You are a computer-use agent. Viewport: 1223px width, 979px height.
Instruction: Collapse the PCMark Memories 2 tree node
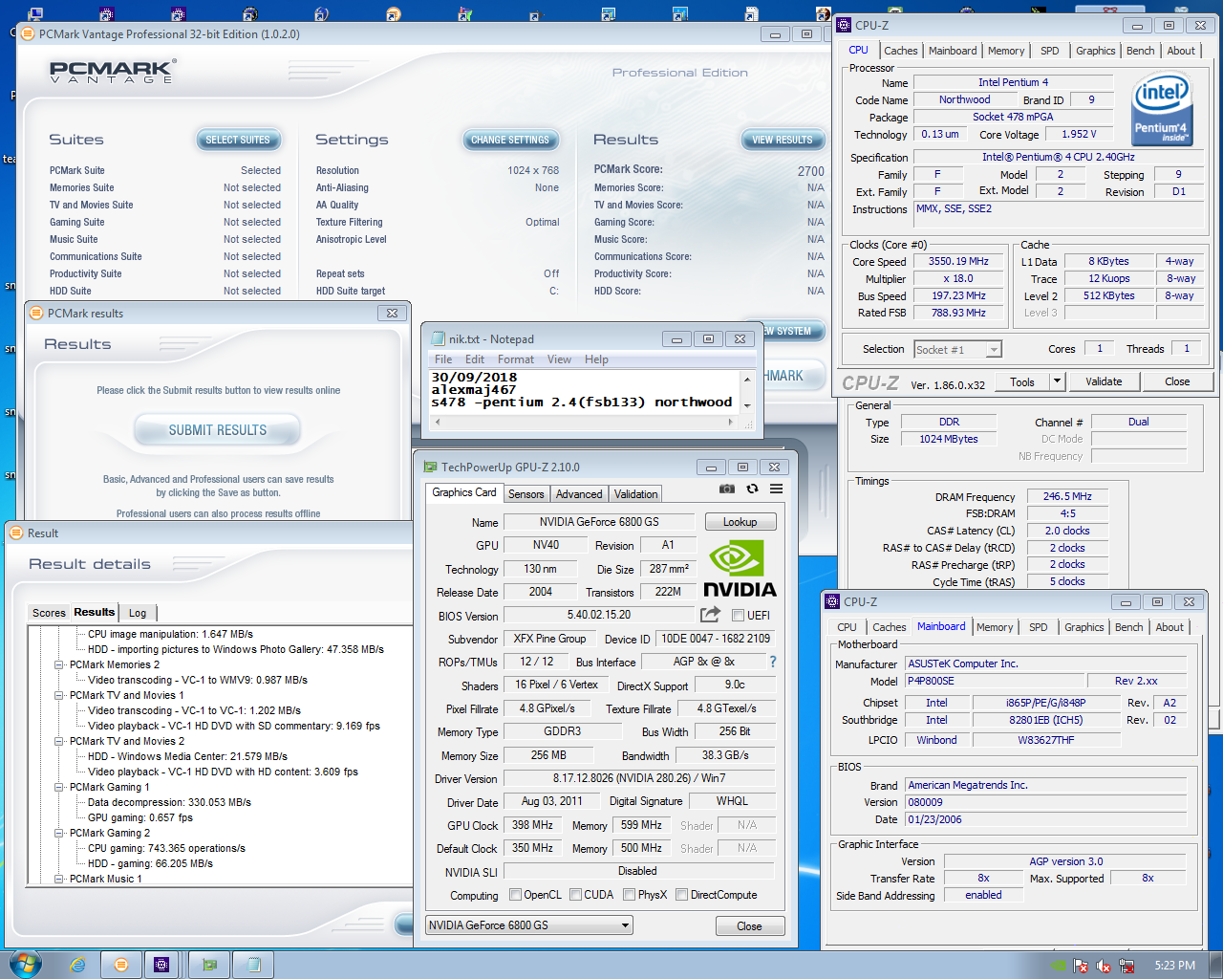click(x=59, y=664)
